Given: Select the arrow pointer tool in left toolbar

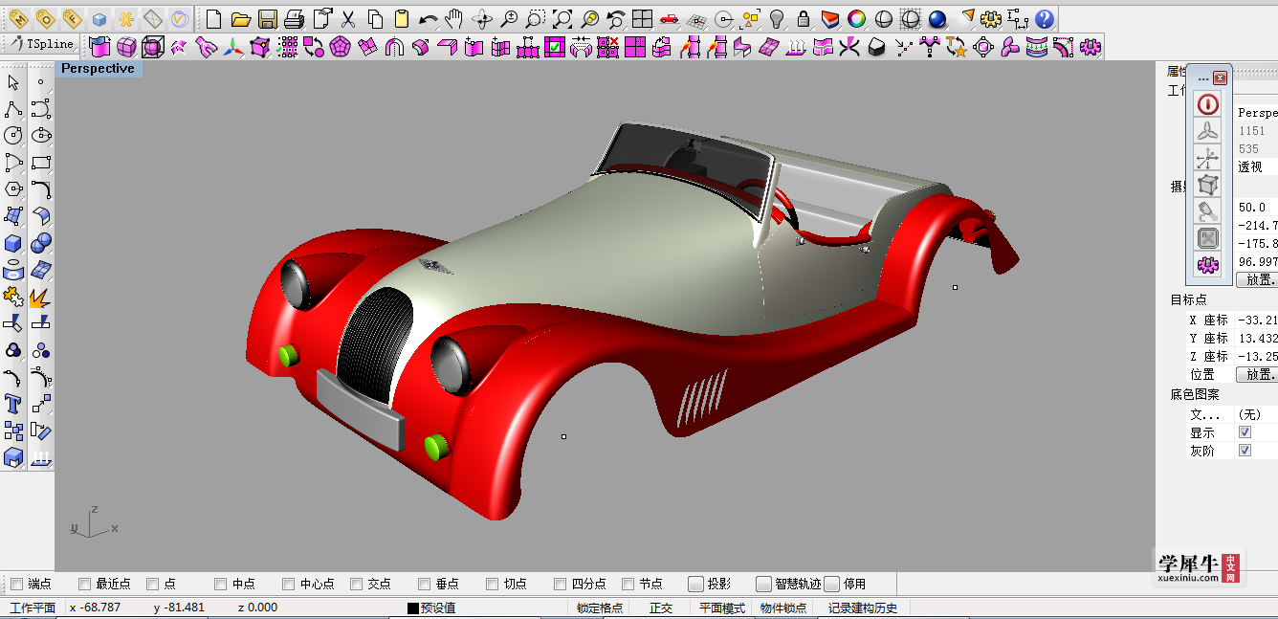Looking at the screenshot, I should 13,83.
